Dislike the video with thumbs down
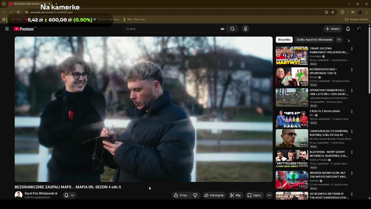Viewport: 371px width, 209px height. pos(195,195)
